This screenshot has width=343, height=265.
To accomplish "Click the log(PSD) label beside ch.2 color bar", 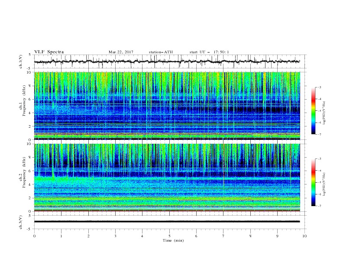I will point(324,184).
